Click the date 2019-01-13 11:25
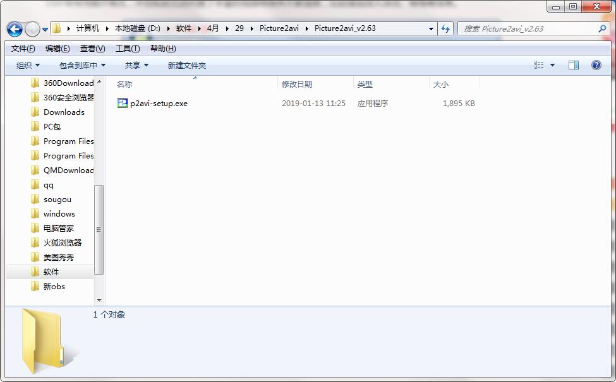The image size is (616, 382). pyautogui.click(x=313, y=104)
